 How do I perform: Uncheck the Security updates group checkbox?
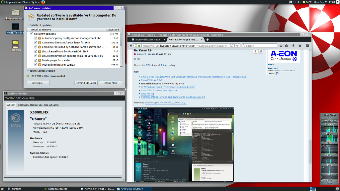[32, 33]
